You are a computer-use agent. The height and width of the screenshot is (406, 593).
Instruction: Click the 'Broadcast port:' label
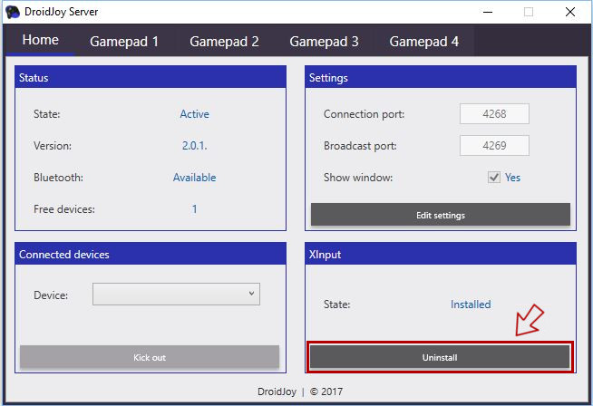(x=360, y=146)
